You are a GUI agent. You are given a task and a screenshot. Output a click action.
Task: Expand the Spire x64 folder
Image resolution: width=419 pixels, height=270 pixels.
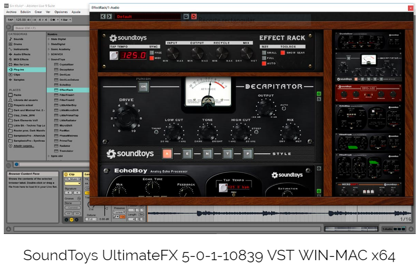click(49, 156)
